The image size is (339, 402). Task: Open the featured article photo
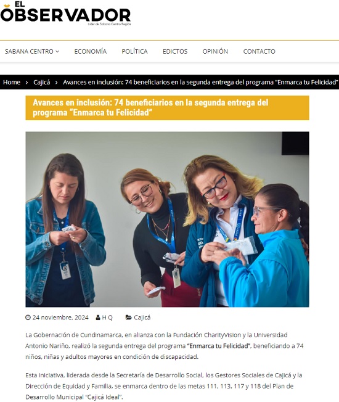167,219
